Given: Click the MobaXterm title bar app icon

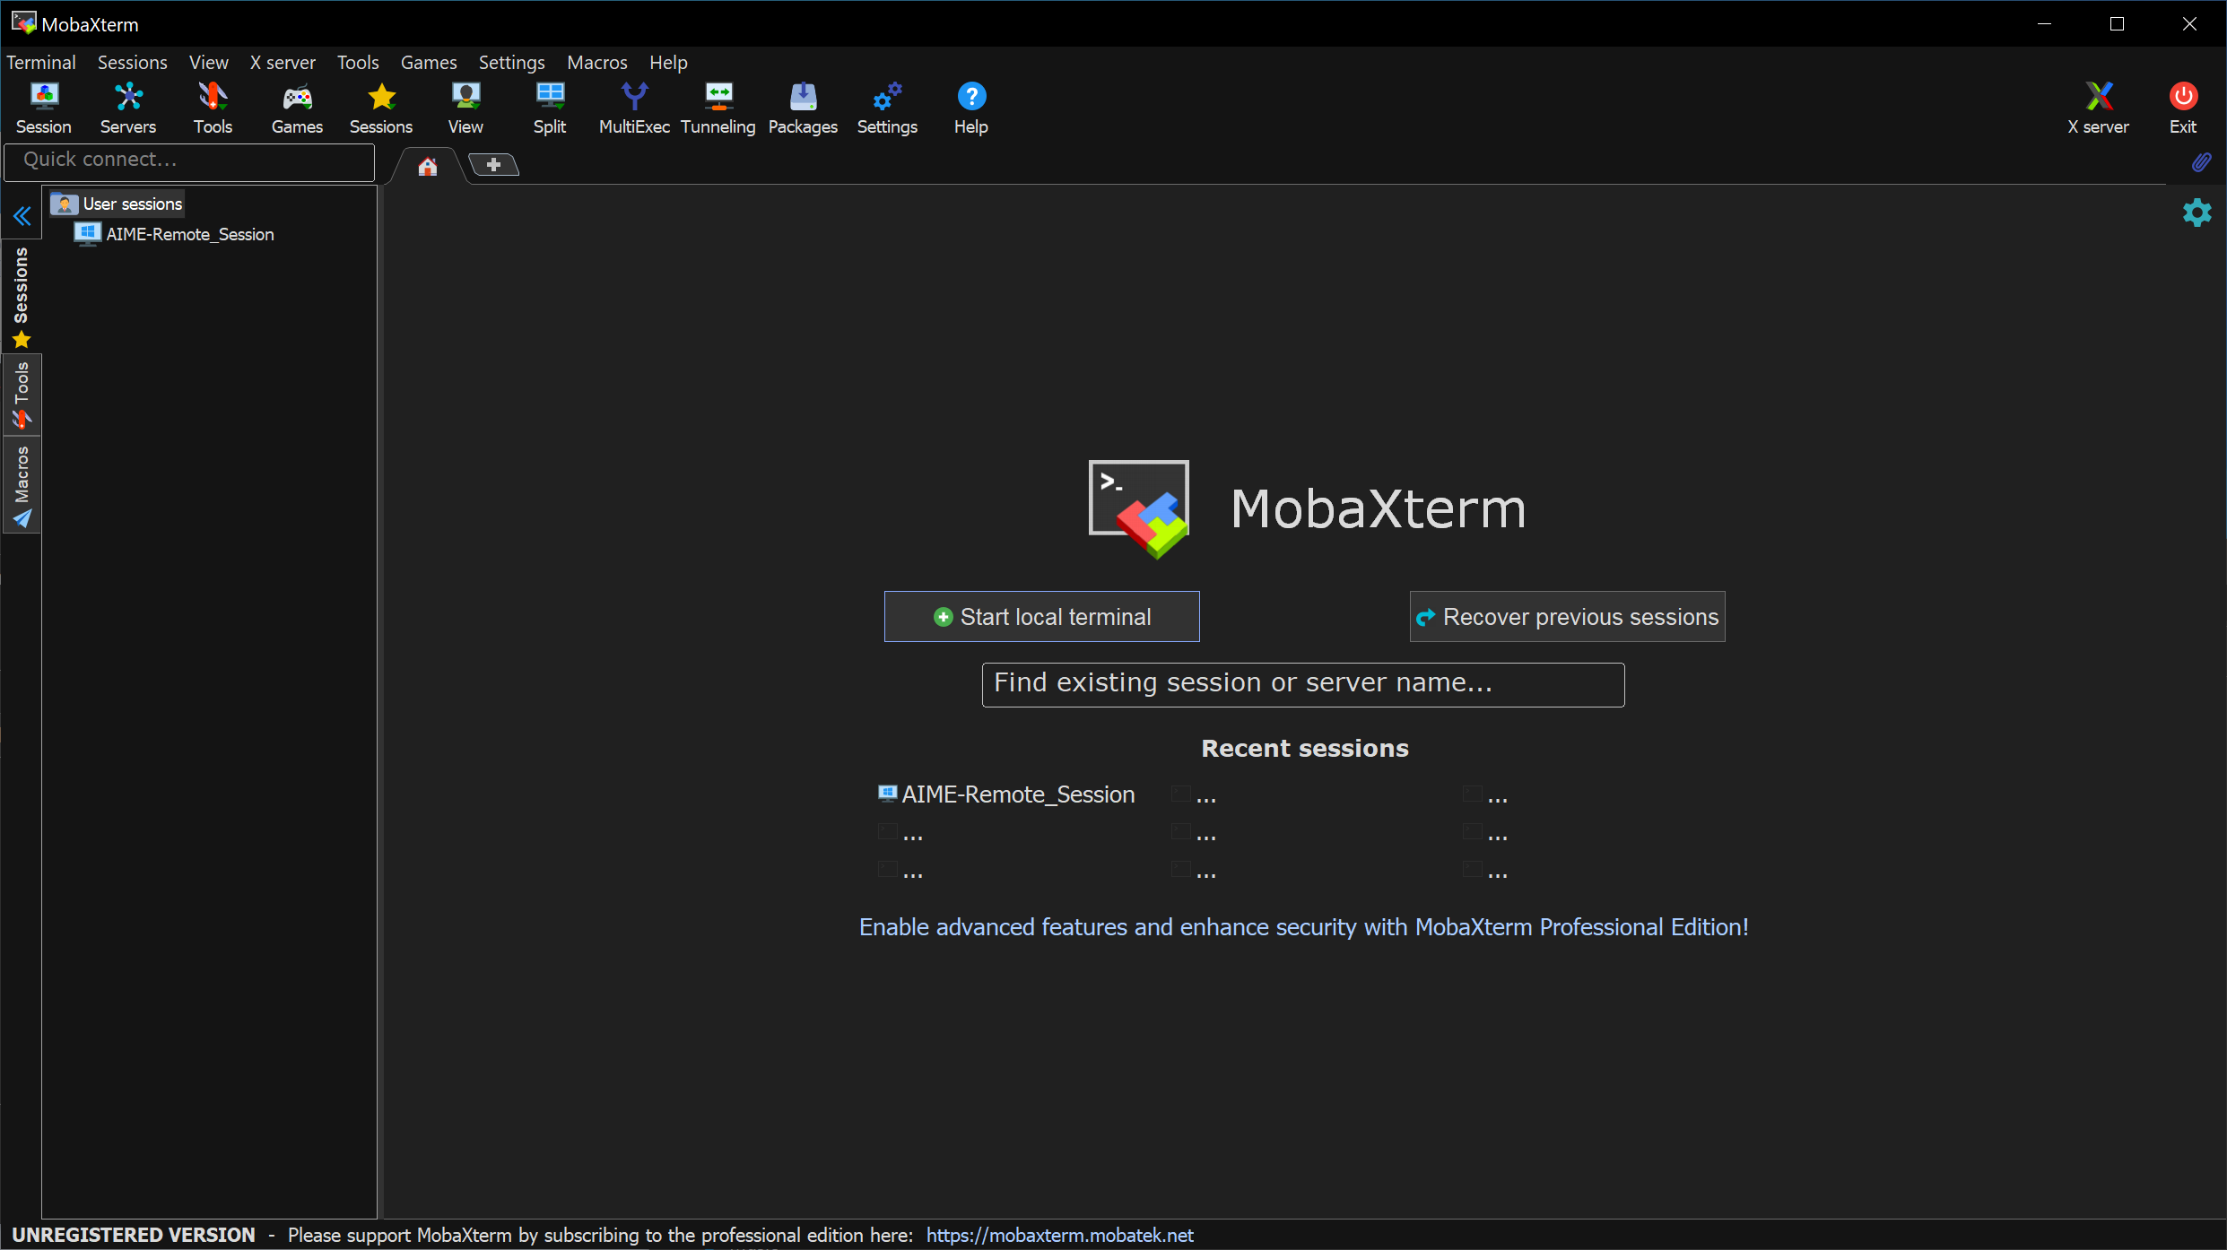Looking at the screenshot, I should click(23, 23).
